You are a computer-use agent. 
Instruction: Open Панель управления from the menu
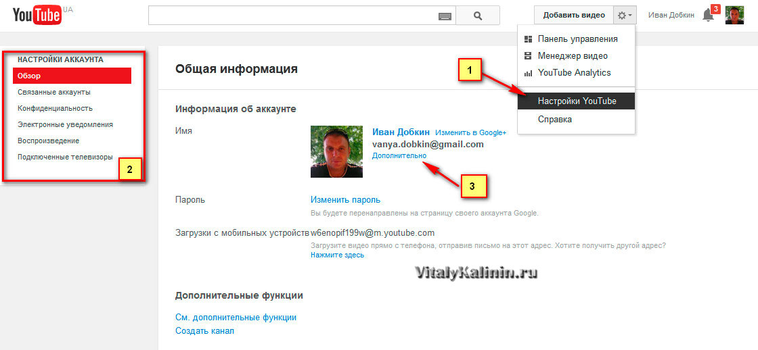[577, 39]
